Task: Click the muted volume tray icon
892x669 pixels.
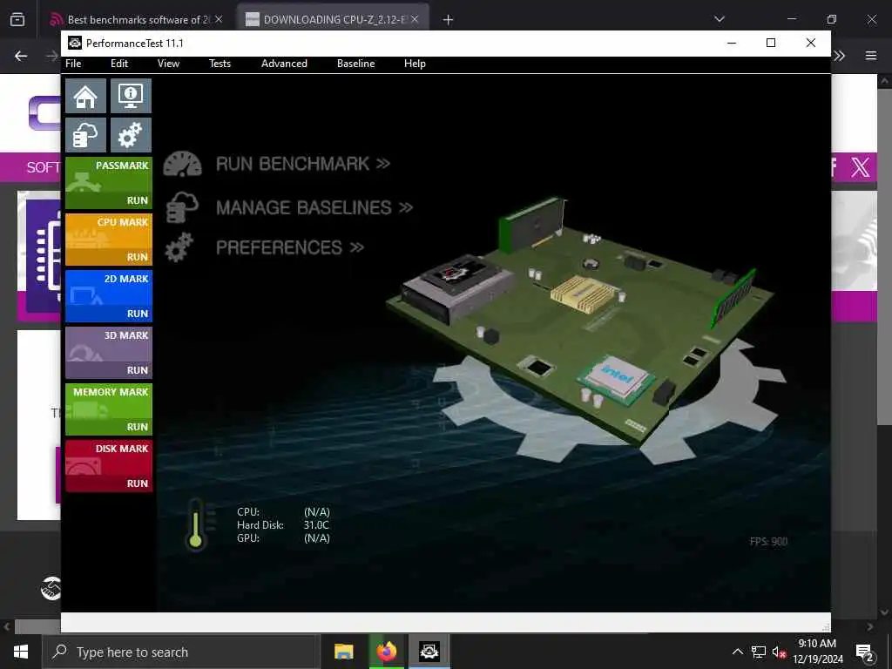Action: [x=779, y=652]
